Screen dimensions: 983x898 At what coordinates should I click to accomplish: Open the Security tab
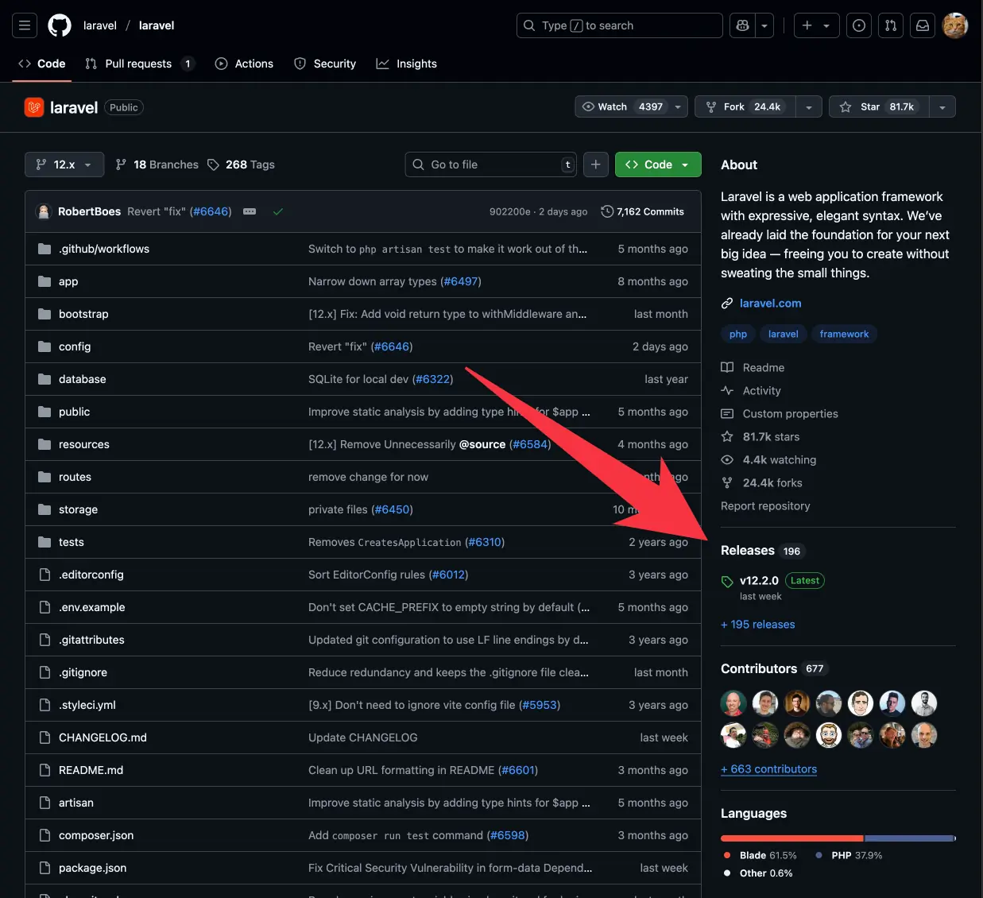324,64
